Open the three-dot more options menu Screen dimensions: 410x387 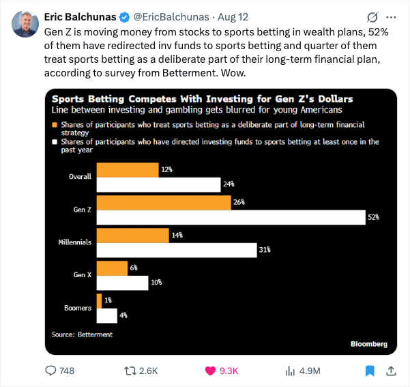click(x=391, y=18)
